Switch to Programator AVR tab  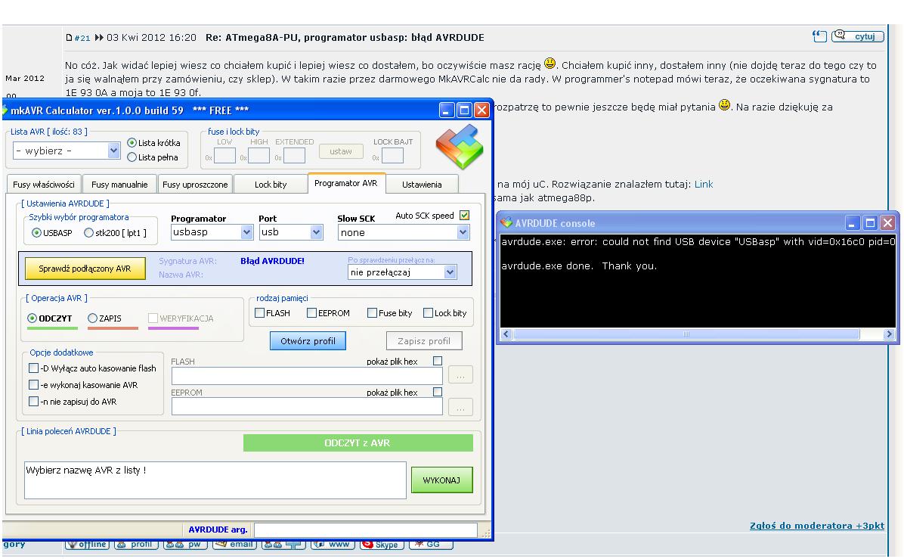point(346,183)
